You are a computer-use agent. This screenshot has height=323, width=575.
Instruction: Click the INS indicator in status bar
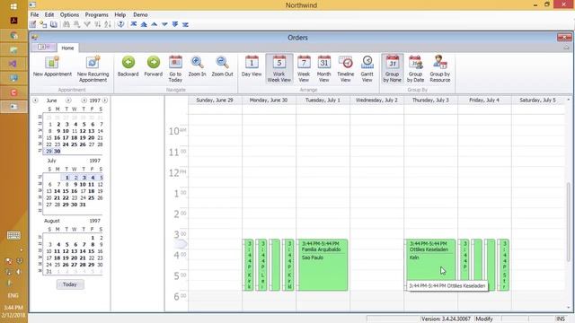561,319
